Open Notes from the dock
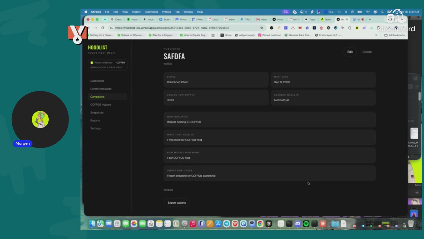The image size is (424, 239). 159,224
